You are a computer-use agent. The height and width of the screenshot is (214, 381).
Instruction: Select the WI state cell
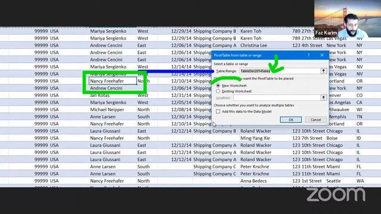coord(360,109)
